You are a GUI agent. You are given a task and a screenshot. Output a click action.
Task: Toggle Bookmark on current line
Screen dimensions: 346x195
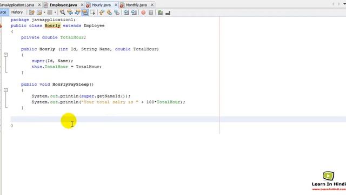click(x=117, y=12)
